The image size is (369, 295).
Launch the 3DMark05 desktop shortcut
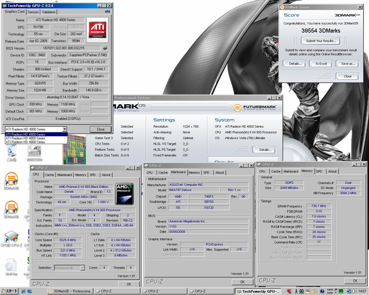[12, 181]
